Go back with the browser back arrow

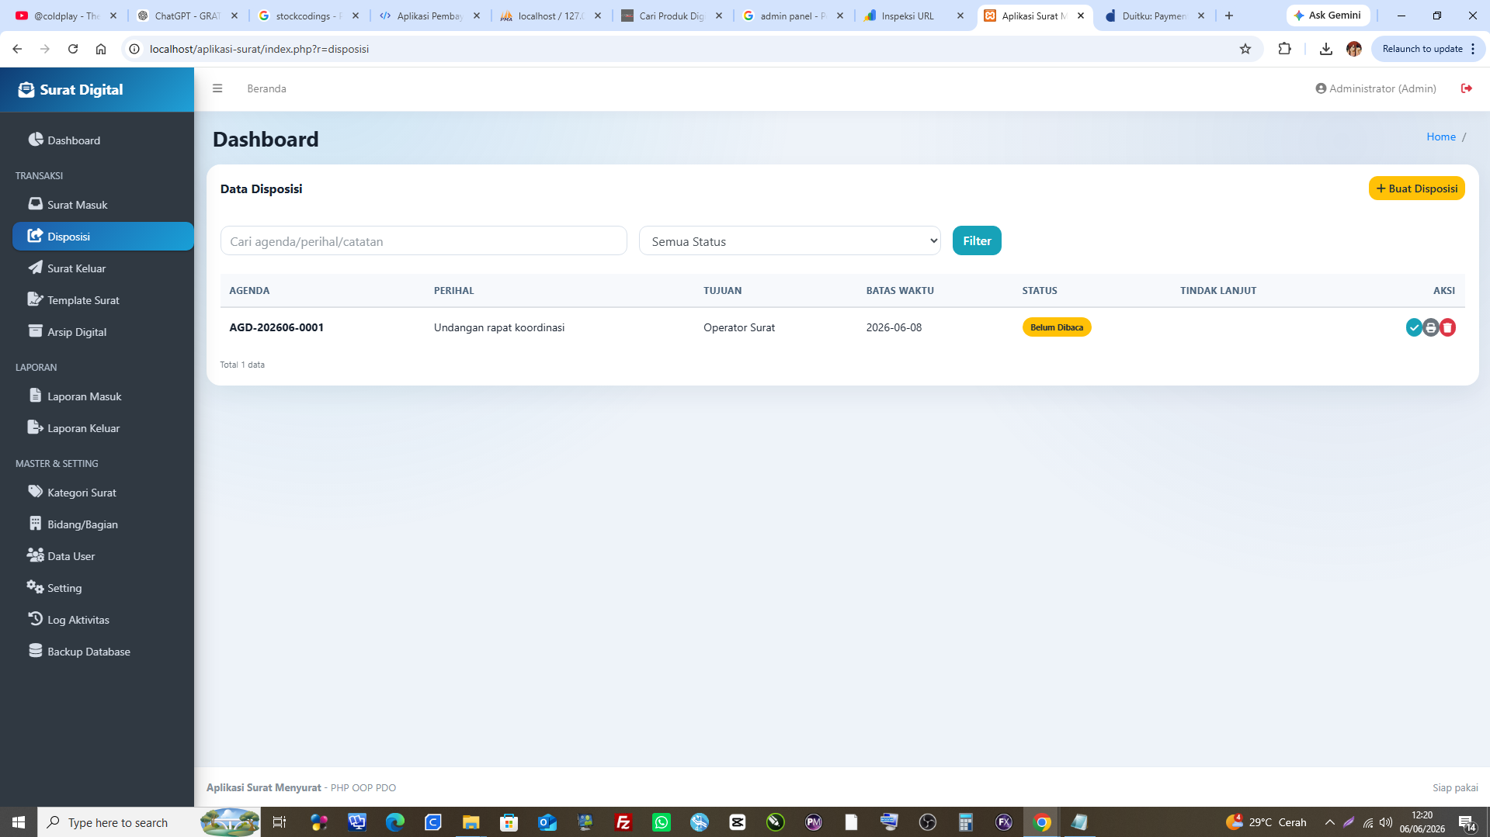click(x=17, y=49)
